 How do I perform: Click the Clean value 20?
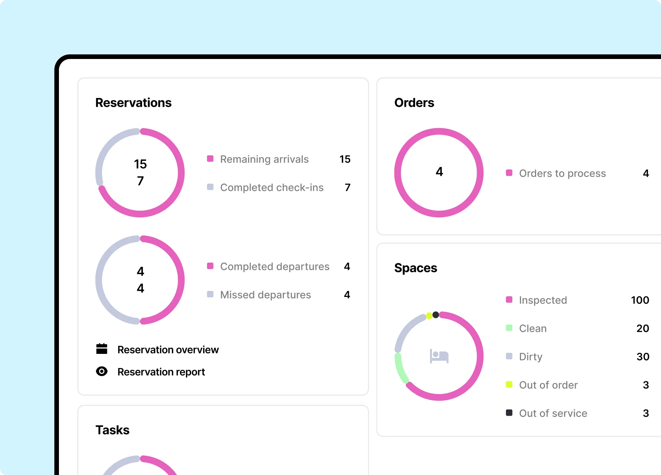[643, 329]
